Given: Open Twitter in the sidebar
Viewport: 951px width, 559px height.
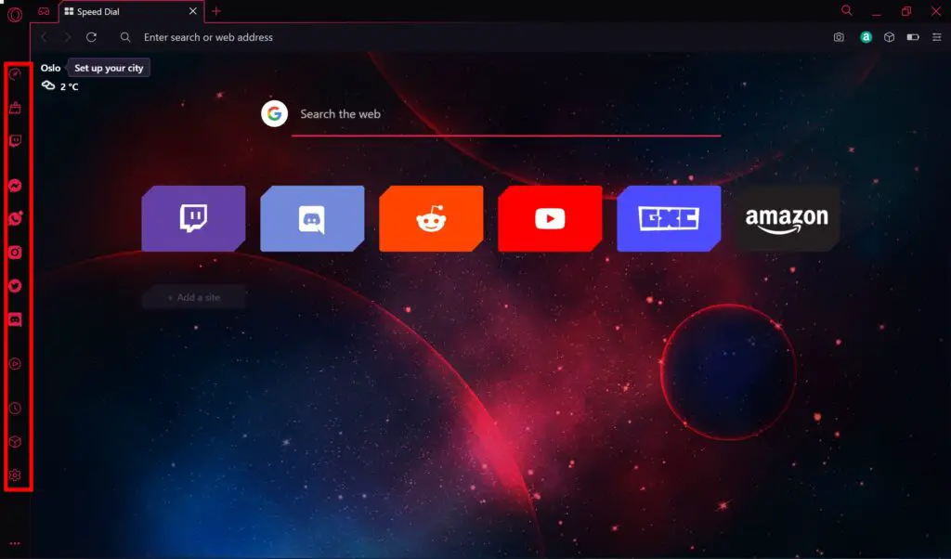Looking at the screenshot, I should click(15, 286).
